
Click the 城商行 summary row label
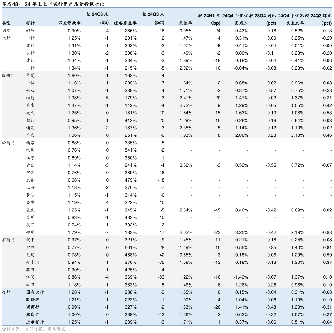point(32,307)
